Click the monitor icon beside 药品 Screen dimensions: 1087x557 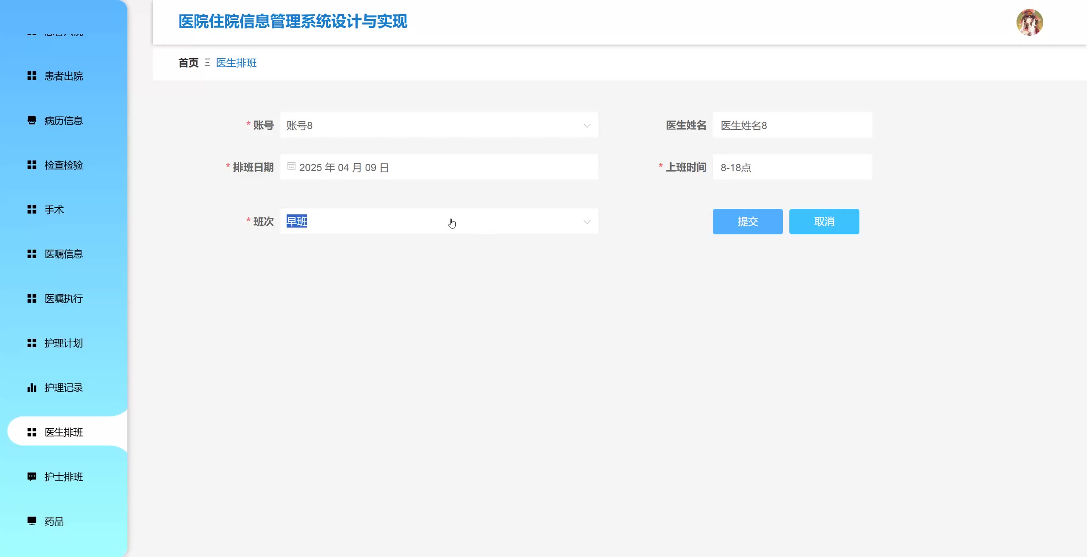coord(32,521)
